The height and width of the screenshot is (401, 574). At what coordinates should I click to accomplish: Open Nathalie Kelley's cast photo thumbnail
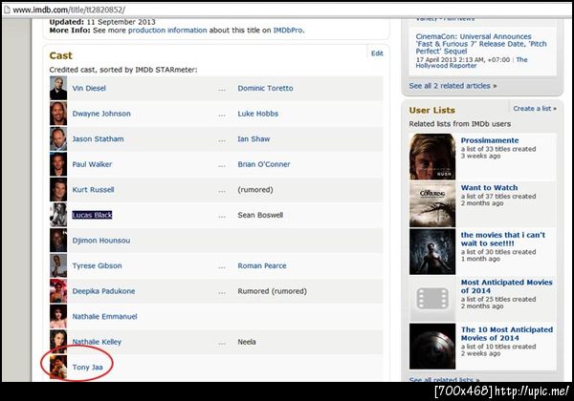tap(58, 342)
